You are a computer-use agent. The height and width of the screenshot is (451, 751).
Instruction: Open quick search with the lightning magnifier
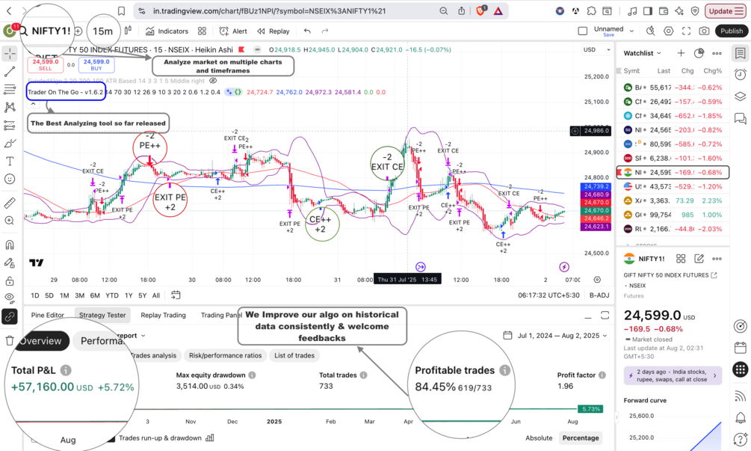[x=650, y=31]
